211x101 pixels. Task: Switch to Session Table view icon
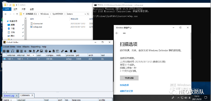pyautogui.click(x=21, y=51)
